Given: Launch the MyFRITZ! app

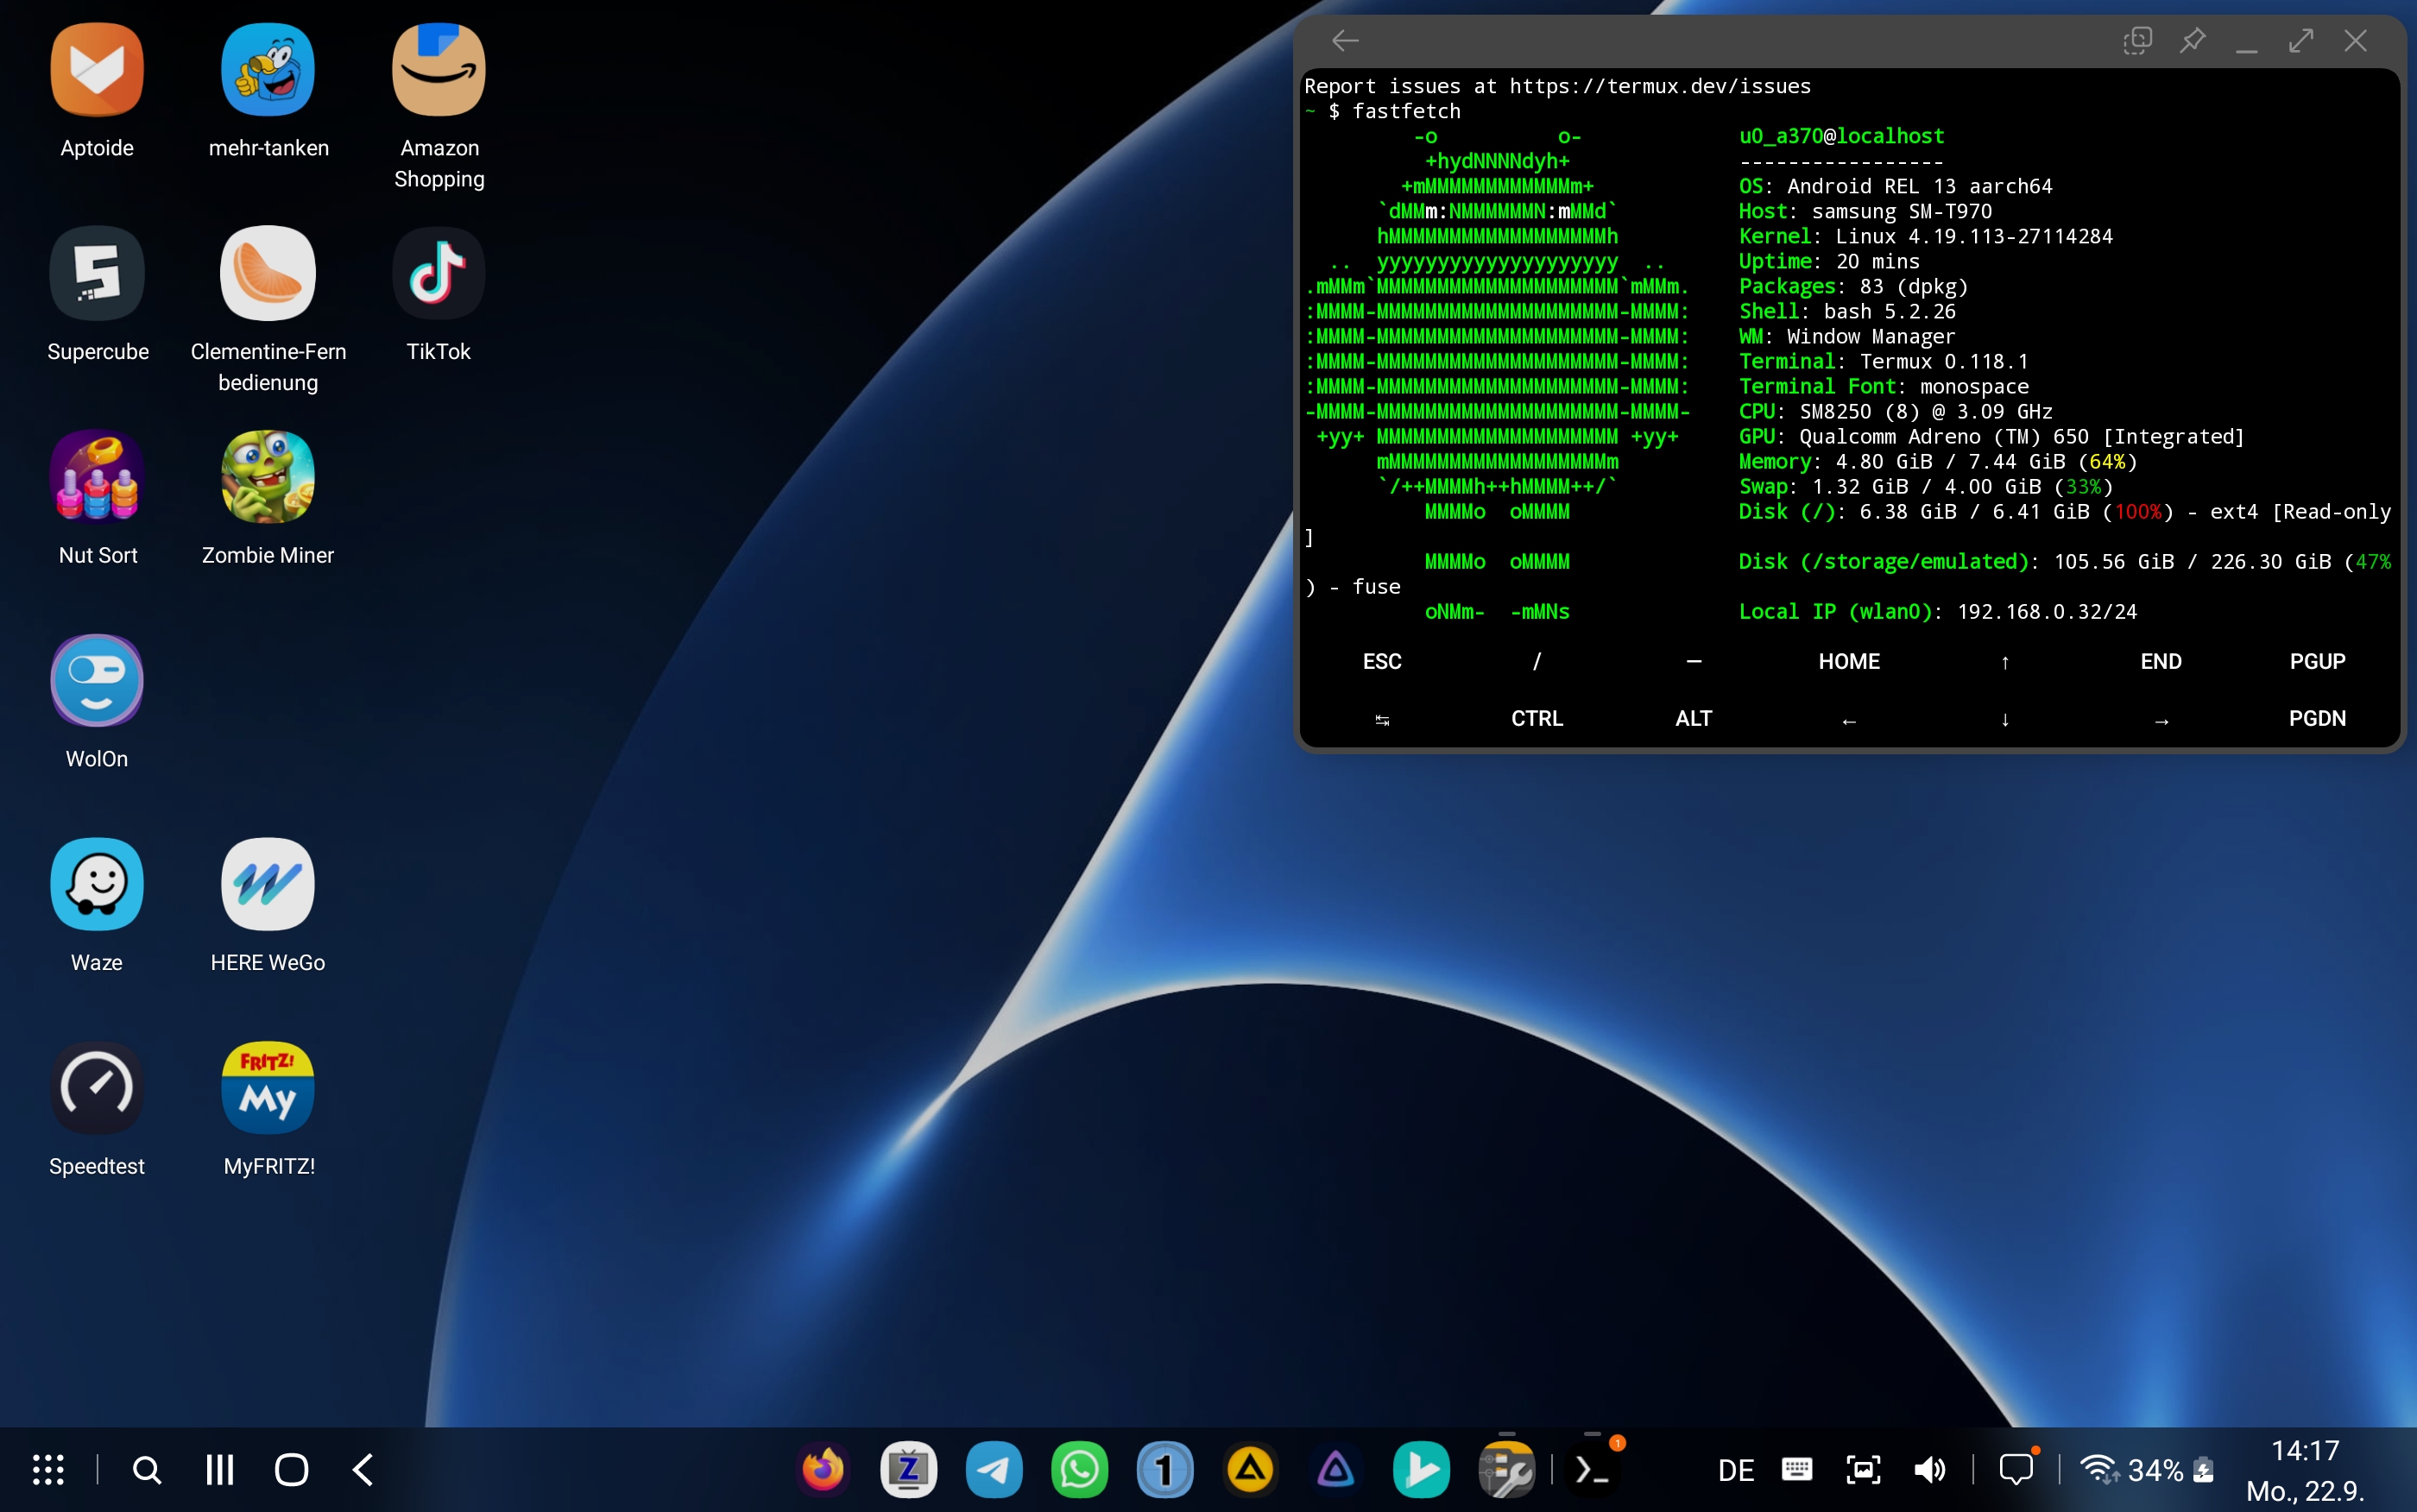Looking at the screenshot, I should (x=268, y=1088).
